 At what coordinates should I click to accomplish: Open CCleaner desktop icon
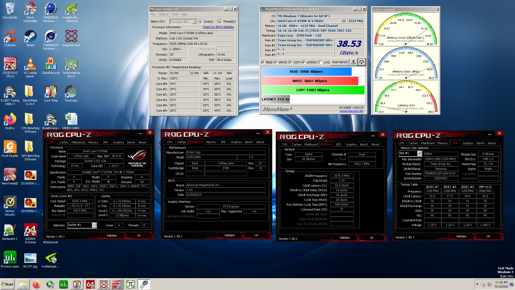[x=10, y=38]
